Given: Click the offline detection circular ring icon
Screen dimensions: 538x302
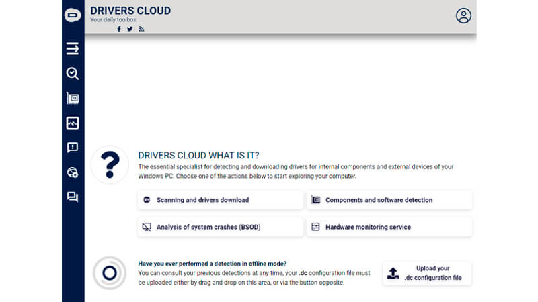Looking at the screenshot, I should pyautogui.click(x=110, y=273).
